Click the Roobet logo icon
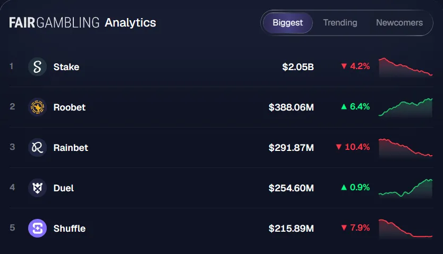This screenshot has height=254, width=443. coord(37,107)
